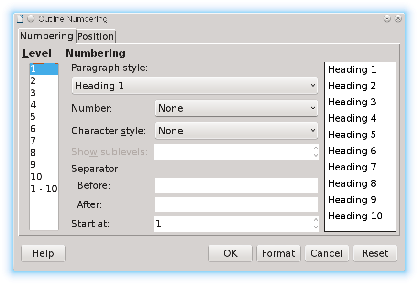
Task: Click the document icon in the title bar
Action: [x=20, y=19]
